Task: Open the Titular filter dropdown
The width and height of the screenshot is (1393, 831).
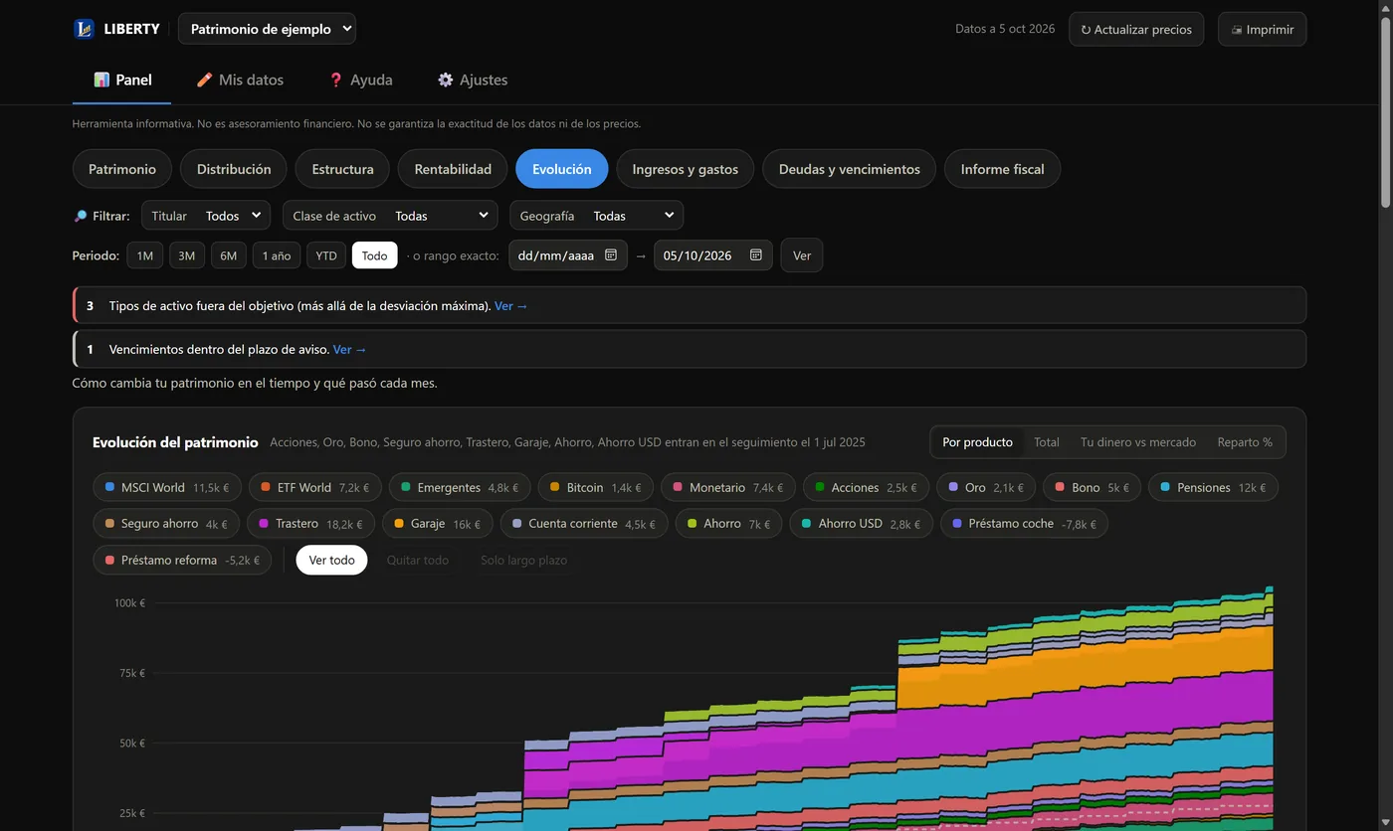Action: pyautogui.click(x=206, y=216)
